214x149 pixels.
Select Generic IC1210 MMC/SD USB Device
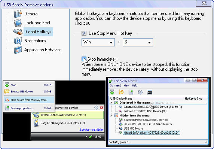[153, 107]
